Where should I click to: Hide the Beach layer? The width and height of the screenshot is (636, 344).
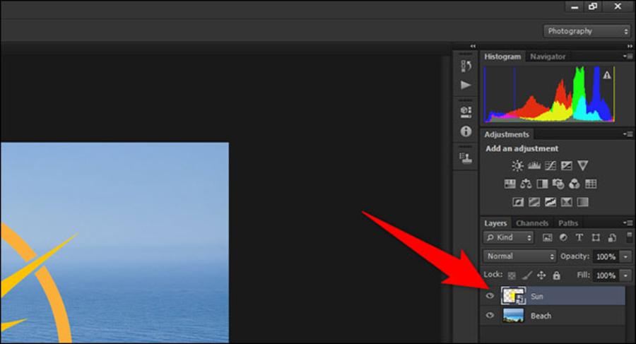(490, 315)
